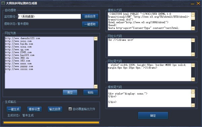This screenshot has width=202, height=127.
Task: Click down arrow in 模板头代码 box
Action: (193, 28)
